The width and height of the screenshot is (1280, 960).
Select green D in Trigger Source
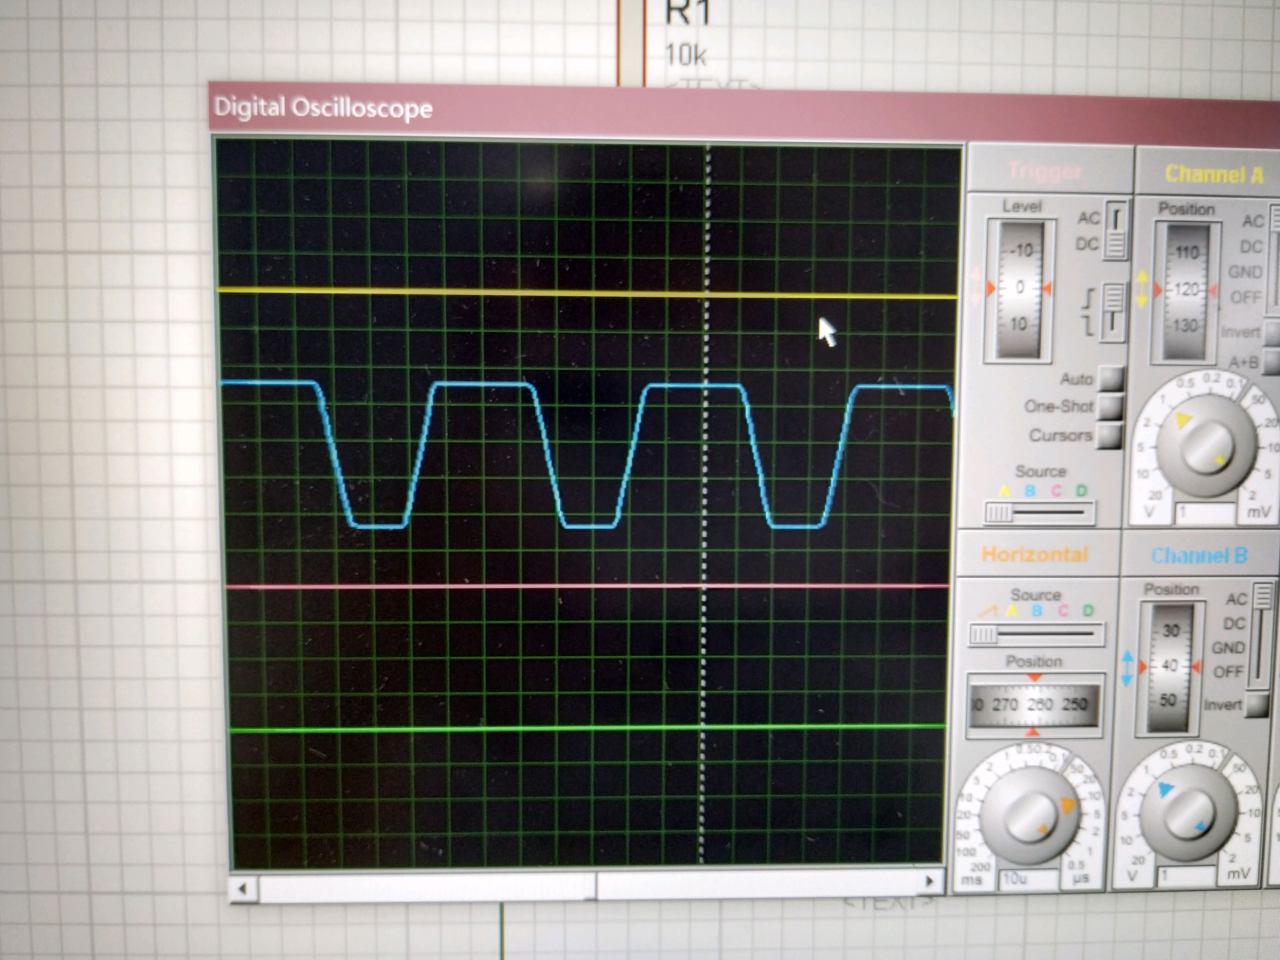1081,491
